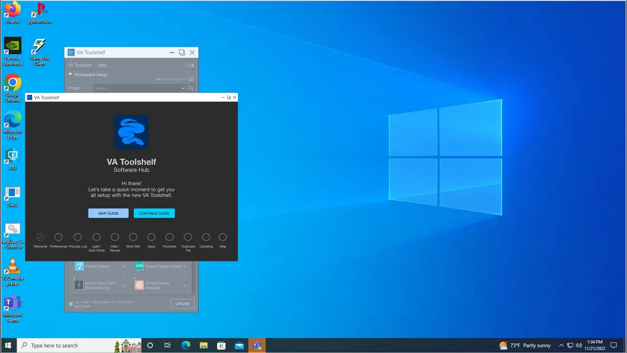
Task: Select the Preferences step circle
Action: click(x=58, y=237)
